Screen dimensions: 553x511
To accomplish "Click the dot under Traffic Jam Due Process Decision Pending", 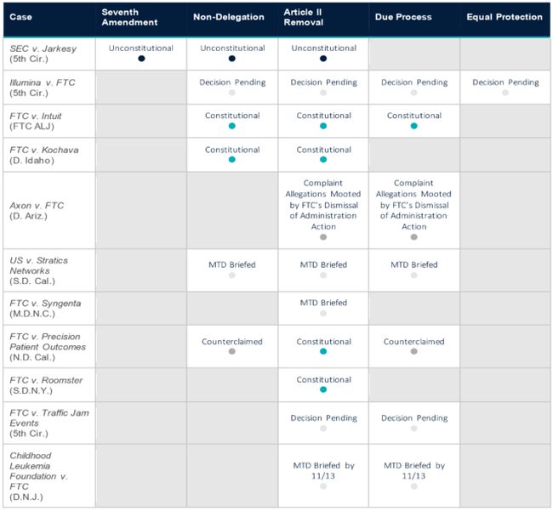I will (x=413, y=428).
